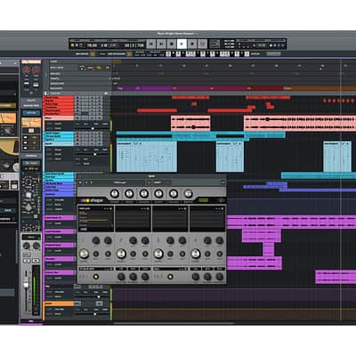Click the curved arrow icon in conductor row
356x356 pixels.
pos(82,68)
